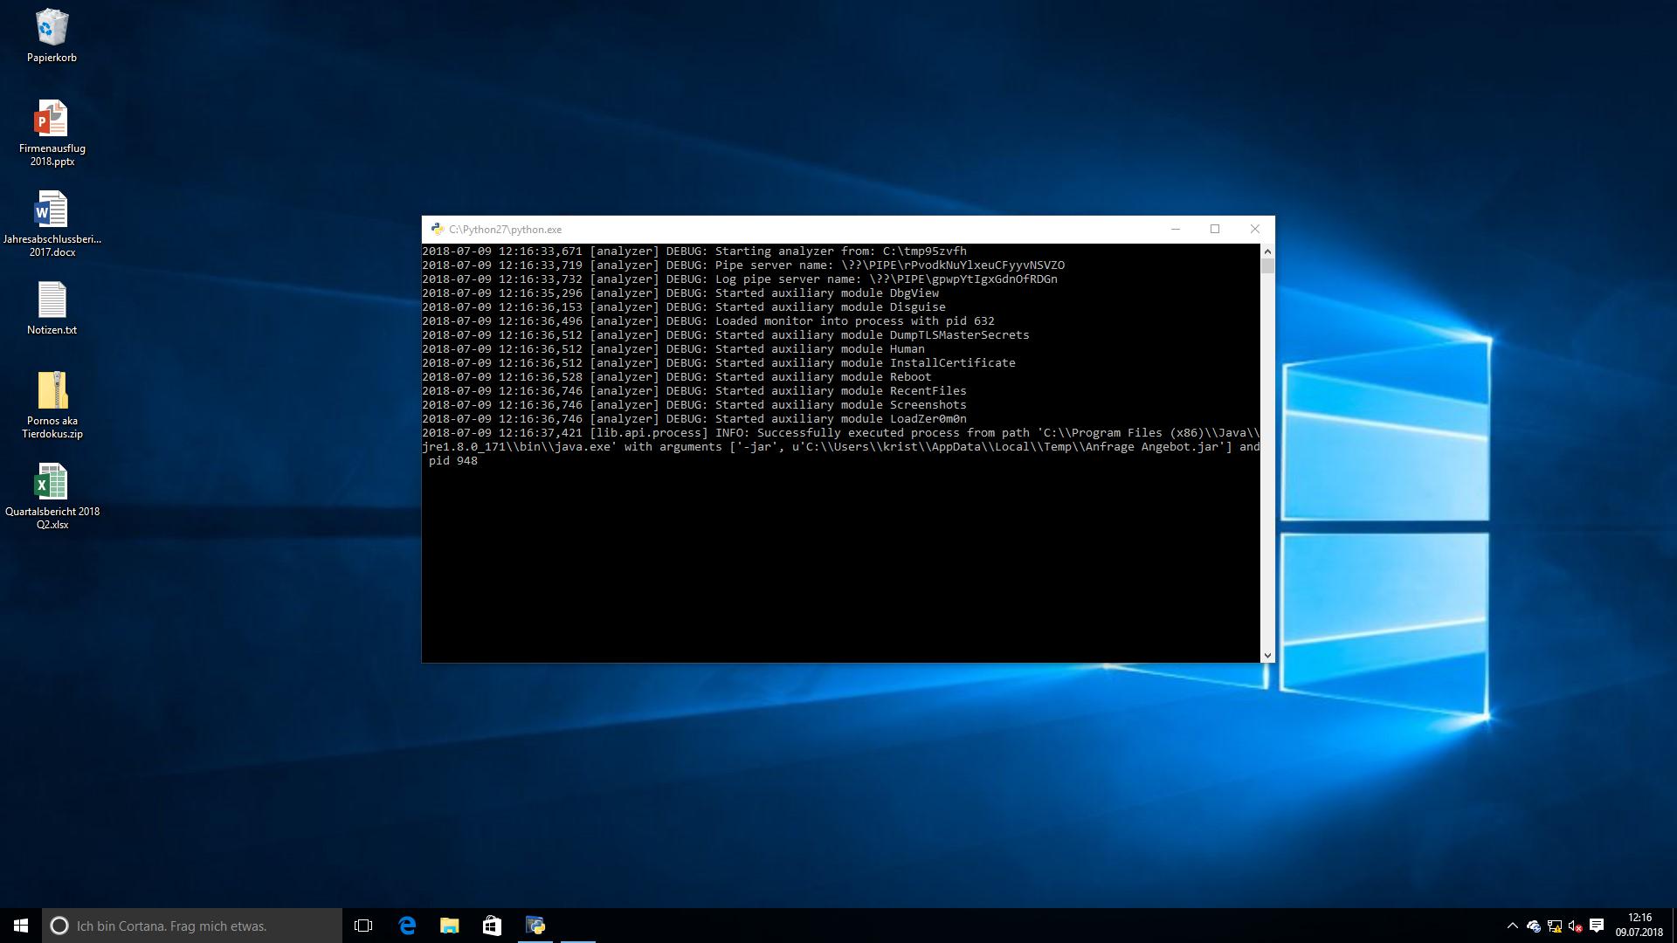The height and width of the screenshot is (943, 1677).
Task: Select the Firmenausflug 2018.pptx desktop file
Action: click(52, 133)
